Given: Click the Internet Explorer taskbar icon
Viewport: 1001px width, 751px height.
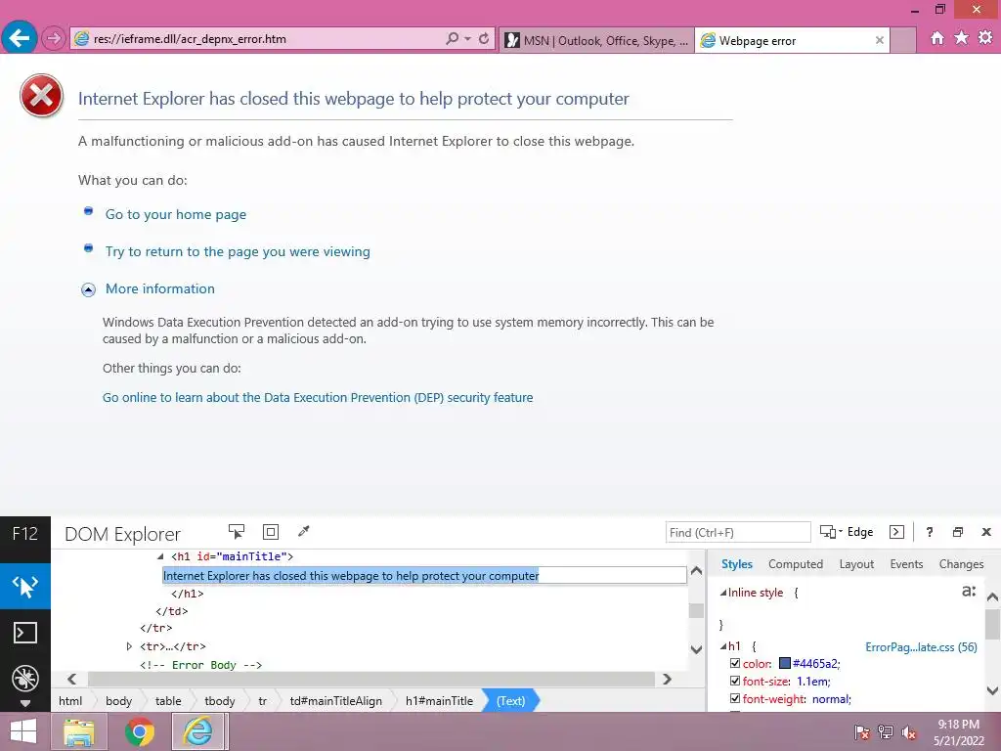Looking at the screenshot, I should 197,731.
